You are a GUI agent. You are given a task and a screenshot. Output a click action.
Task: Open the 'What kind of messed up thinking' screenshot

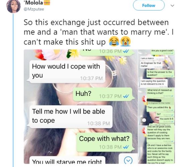(x=157, y=107)
